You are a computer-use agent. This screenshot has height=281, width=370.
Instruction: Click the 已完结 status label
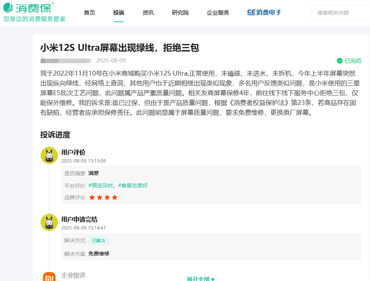click(x=353, y=61)
